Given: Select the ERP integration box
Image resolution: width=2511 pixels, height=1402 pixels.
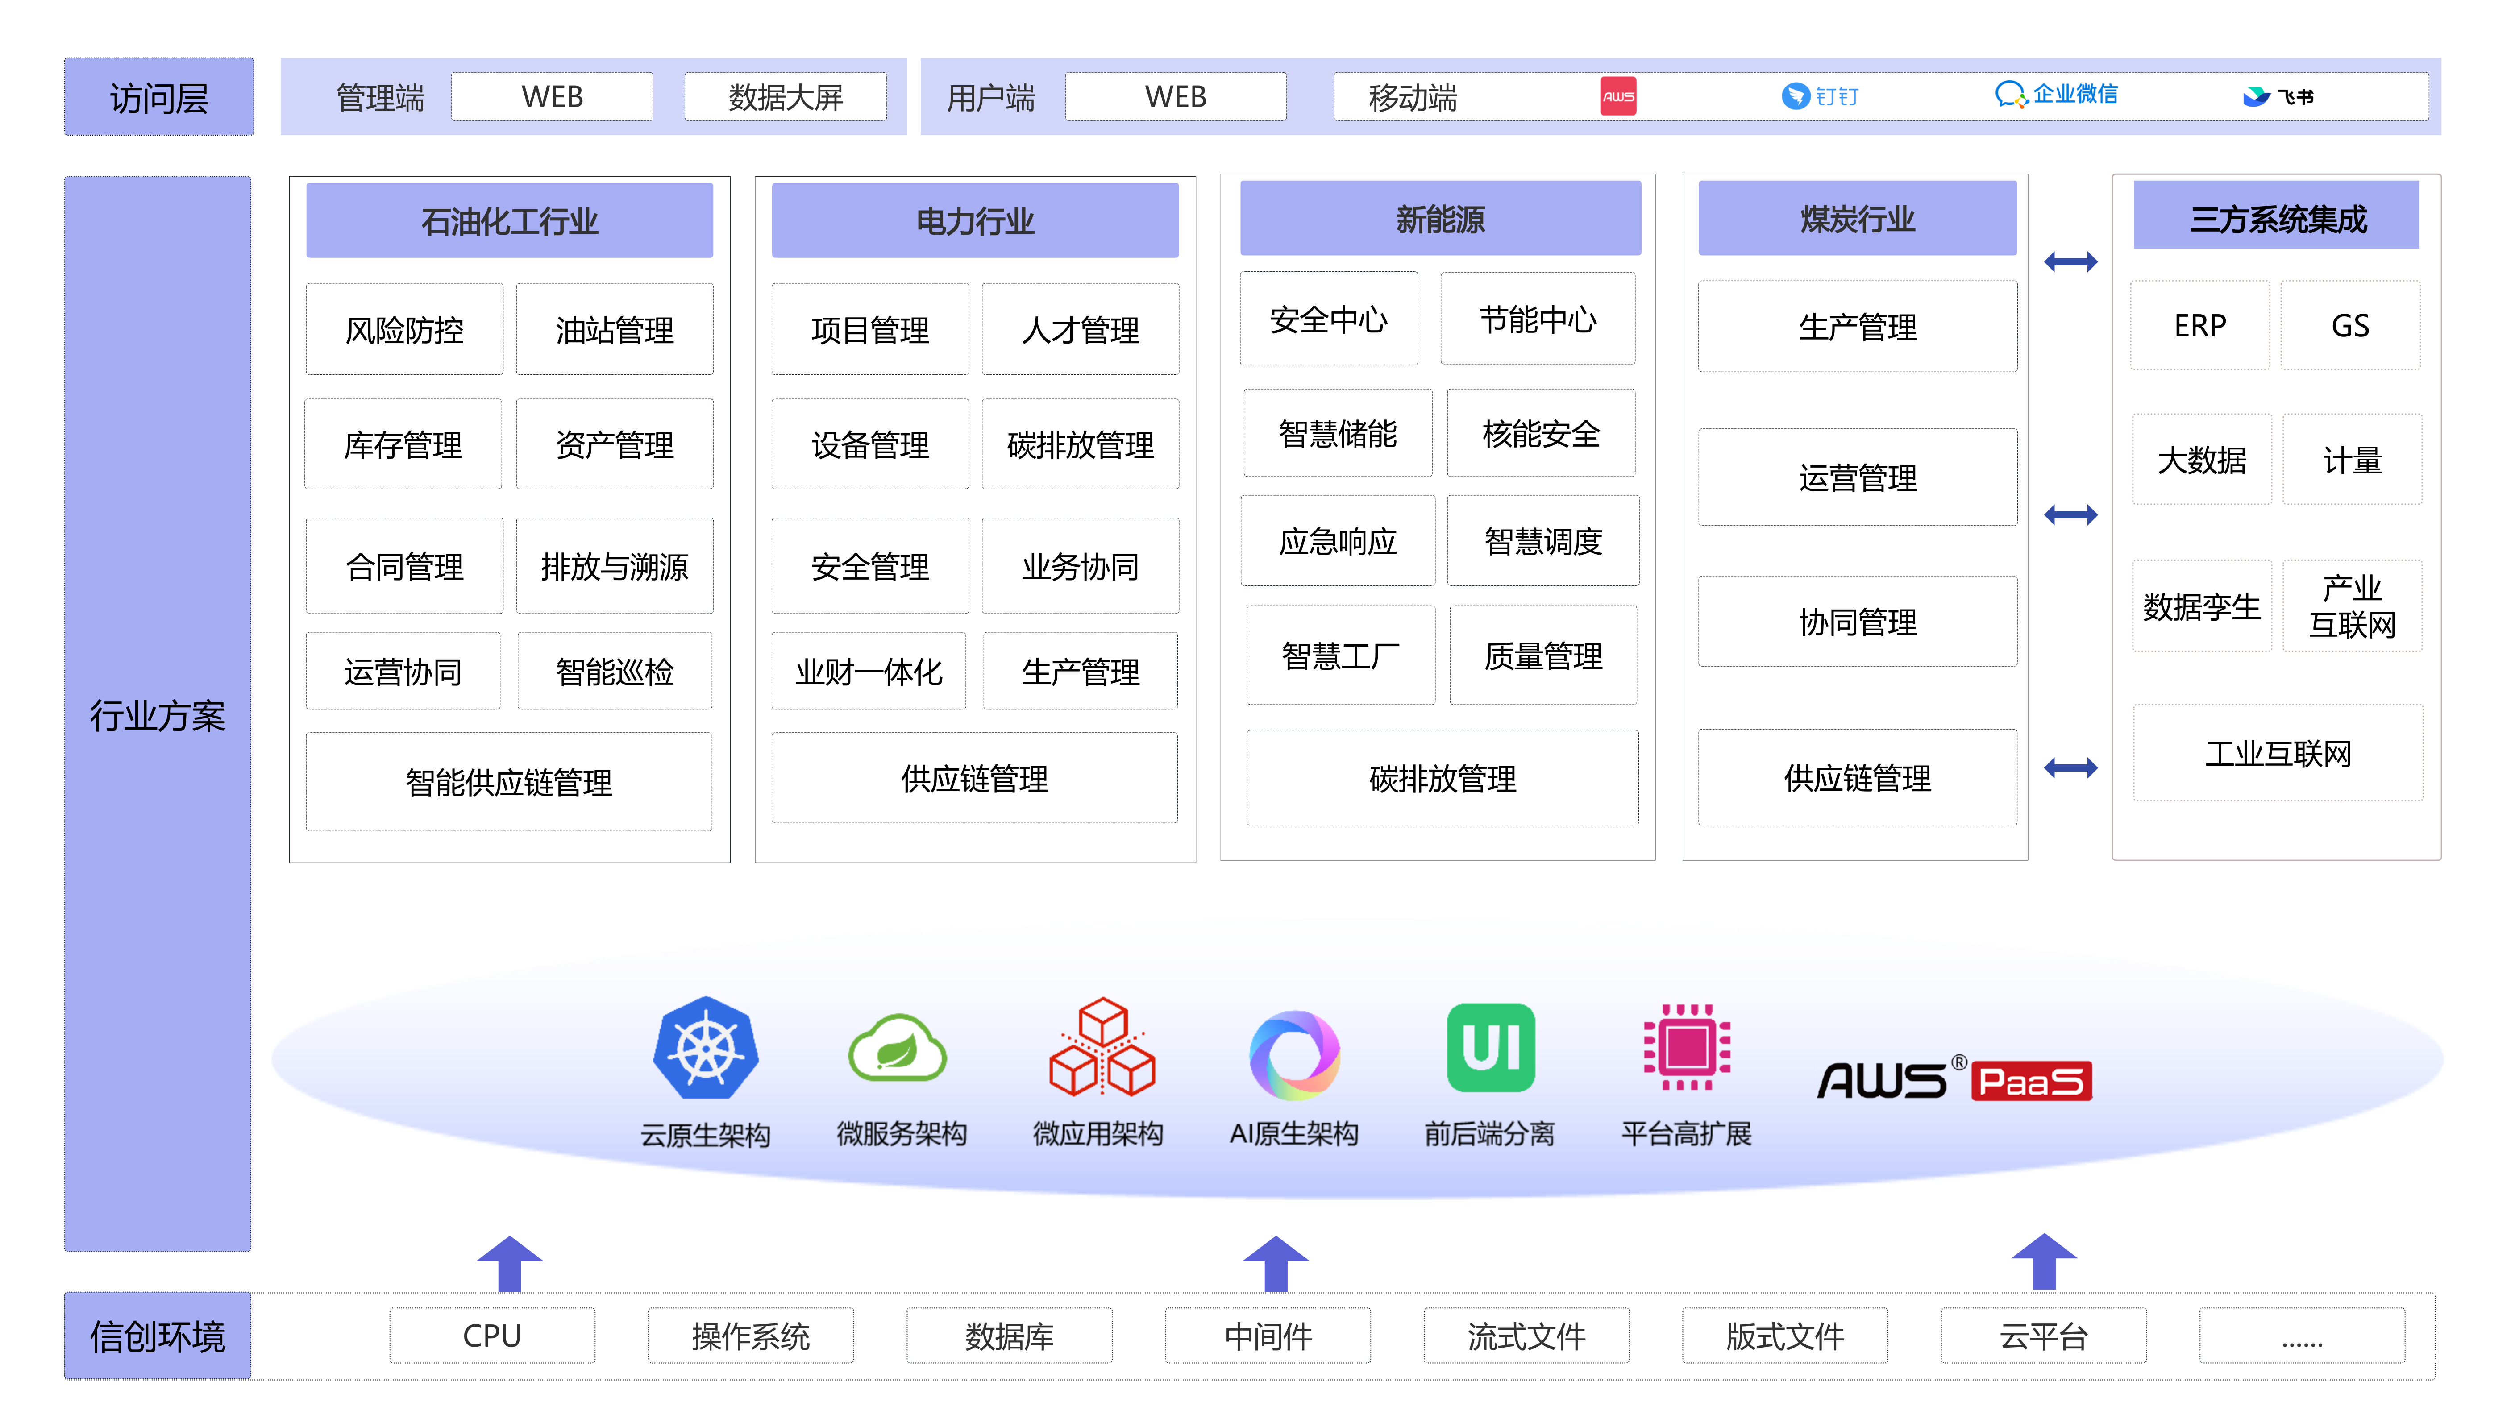Looking at the screenshot, I should pos(2200,325).
